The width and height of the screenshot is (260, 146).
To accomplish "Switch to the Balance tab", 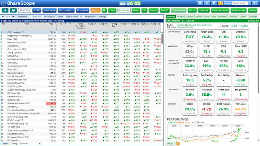I will coord(199,17).
